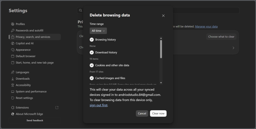
Task: Go to Copilot and AI settings
Action: (x=35, y=43)
